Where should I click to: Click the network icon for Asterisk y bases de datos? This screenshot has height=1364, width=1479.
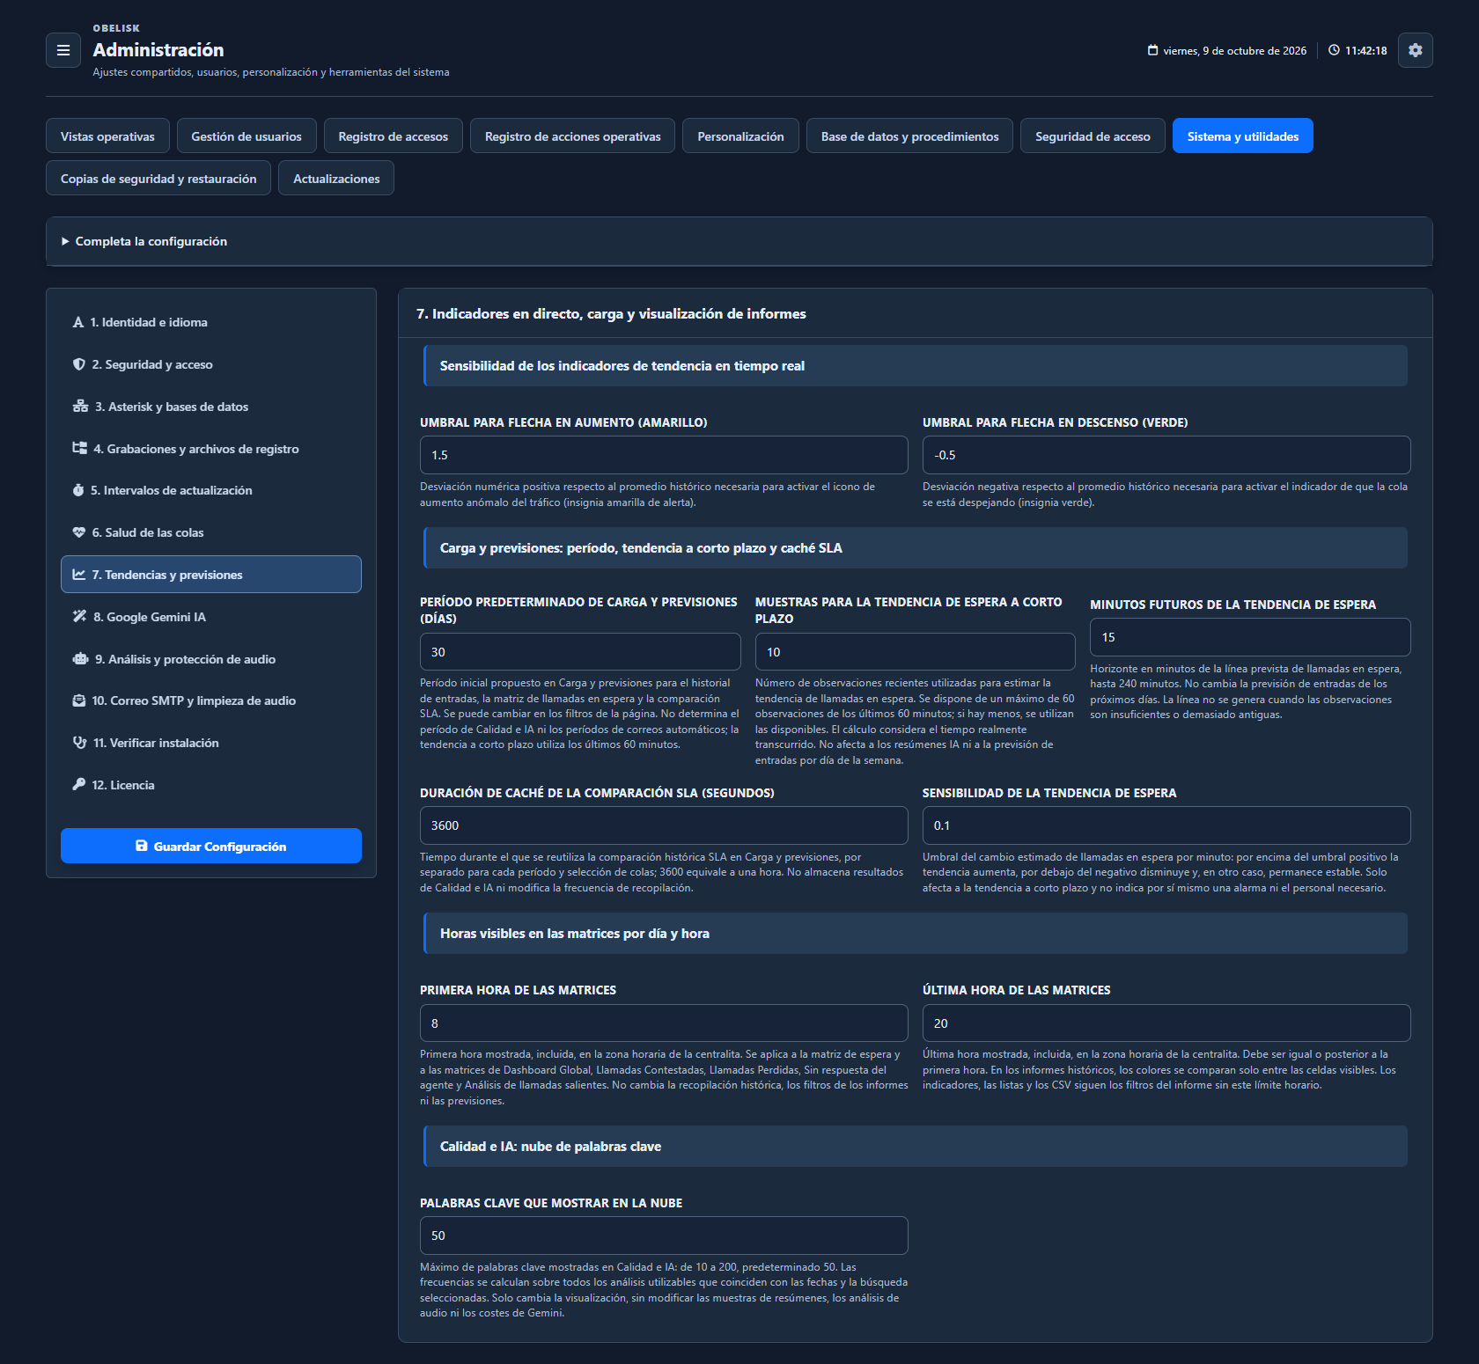tap(80, 407)
